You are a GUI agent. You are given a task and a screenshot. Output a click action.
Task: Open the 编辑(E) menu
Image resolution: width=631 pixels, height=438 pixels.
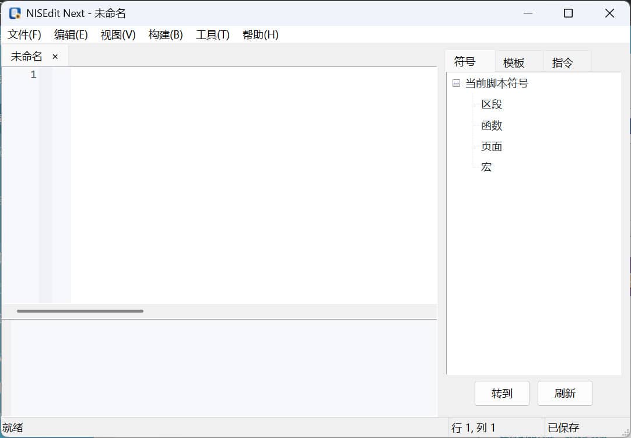point(71,35)
